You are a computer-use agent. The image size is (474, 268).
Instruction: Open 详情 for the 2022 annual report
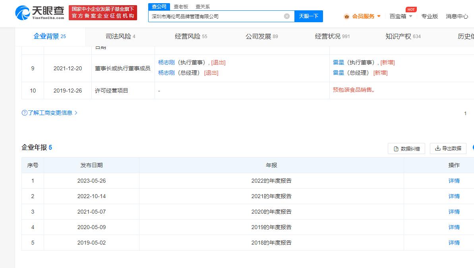click(x=454, y=180)
